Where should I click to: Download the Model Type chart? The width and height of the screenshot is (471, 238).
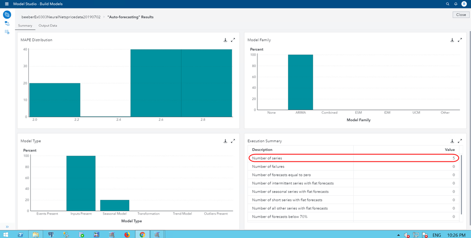[x=225, y=141]
